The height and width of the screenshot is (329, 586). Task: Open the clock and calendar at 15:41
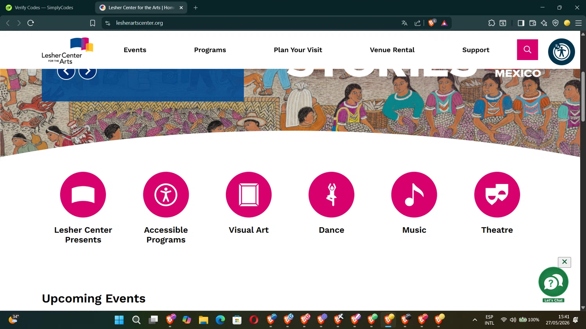[557, 320]
